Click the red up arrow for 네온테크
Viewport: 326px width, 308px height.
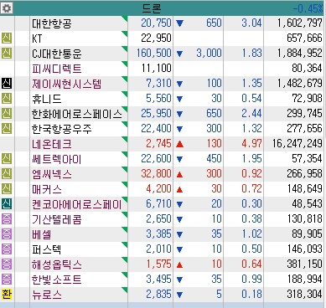coord(179,144)
